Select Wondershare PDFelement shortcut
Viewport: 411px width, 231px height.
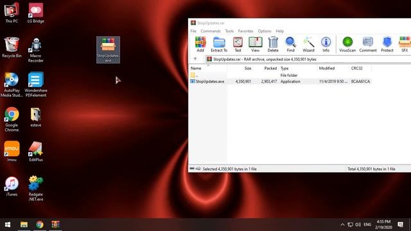pos(36,84)
